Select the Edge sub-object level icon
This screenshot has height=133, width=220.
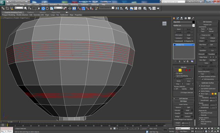[x=180, y=70]
